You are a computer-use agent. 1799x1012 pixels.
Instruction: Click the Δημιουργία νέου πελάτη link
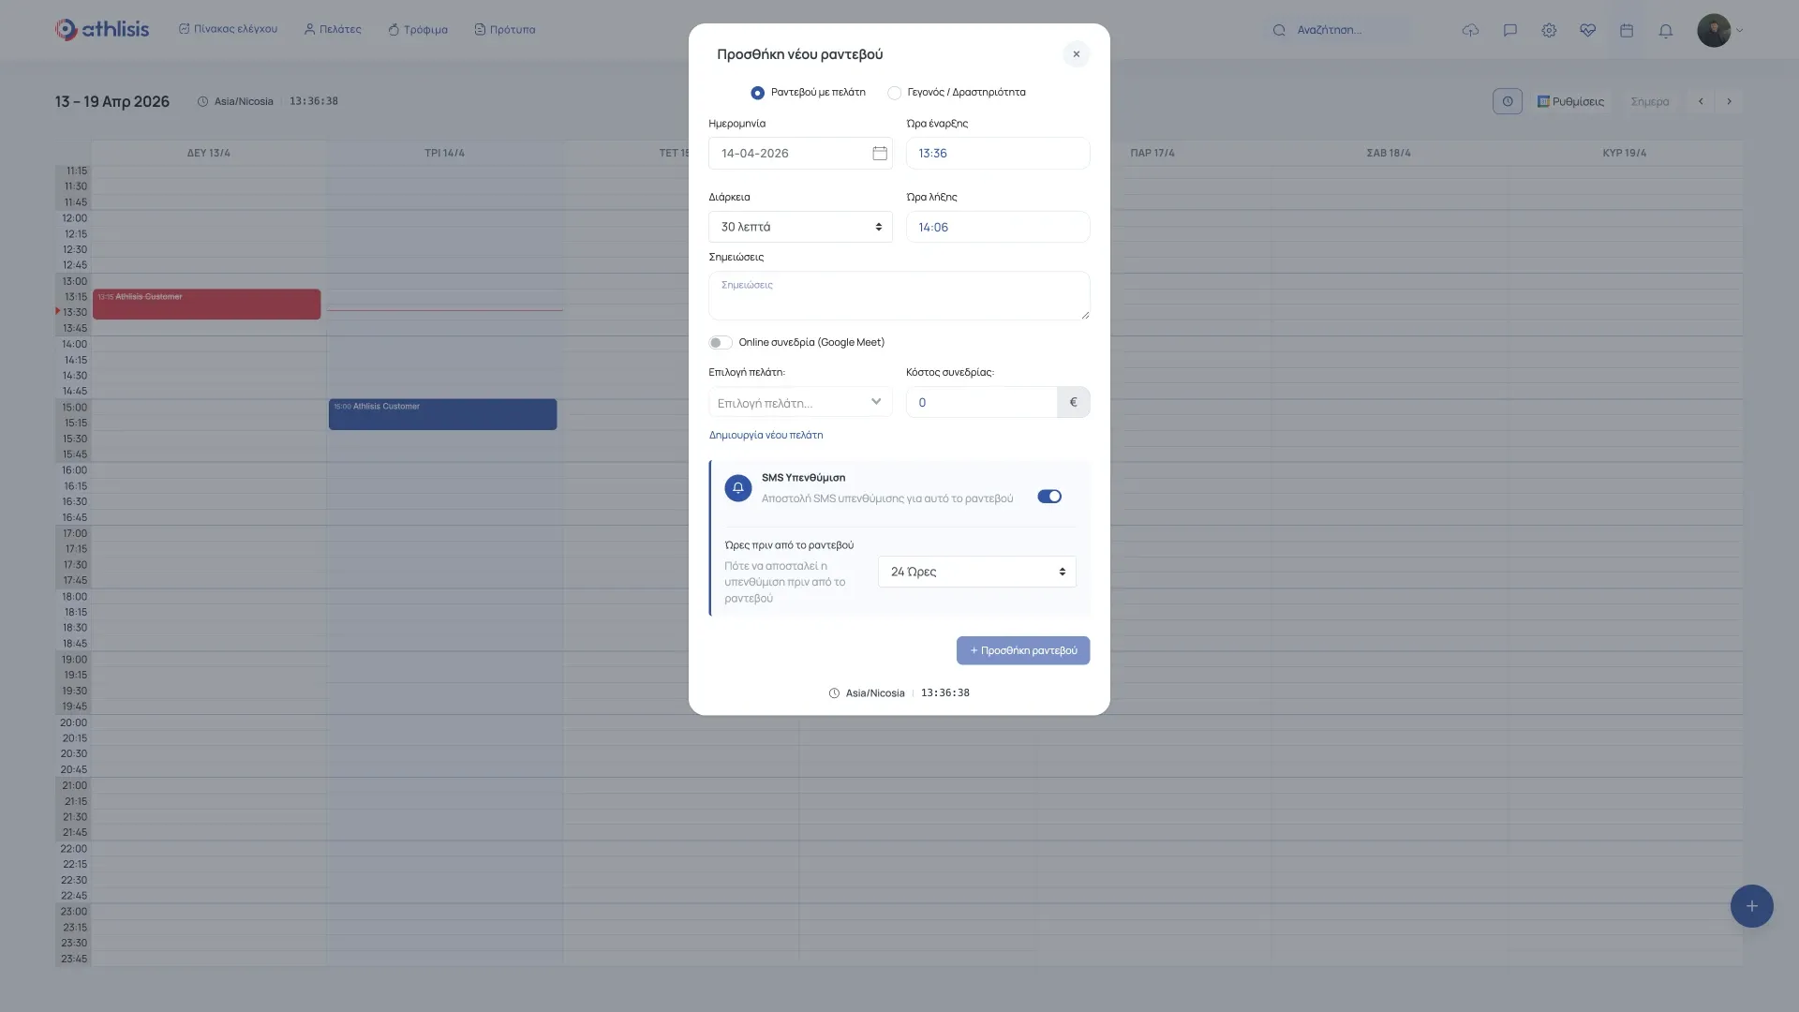click(766, 436)
